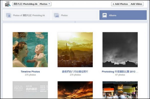Open the 攝影札記 Photoblog.hk page button
This screenshot has height=99, width=150.
click(x=25, y=4)
